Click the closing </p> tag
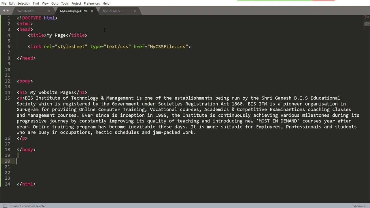Image resolution: width=370 pixels, height=208 pixels. 22,138
